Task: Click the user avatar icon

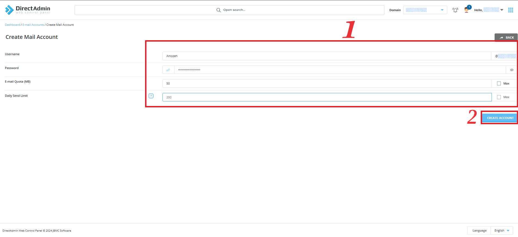Action: point(467,10)
